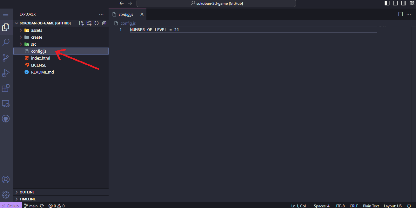
Task: Click config.js in the breadcrumb
Action: [x=128, y=23]
